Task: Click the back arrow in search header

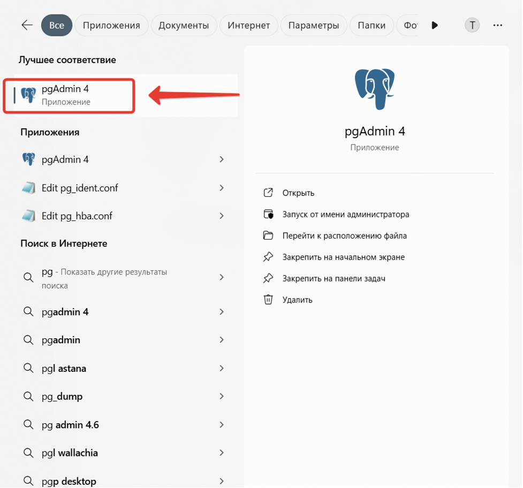Action: pos(27,25)
